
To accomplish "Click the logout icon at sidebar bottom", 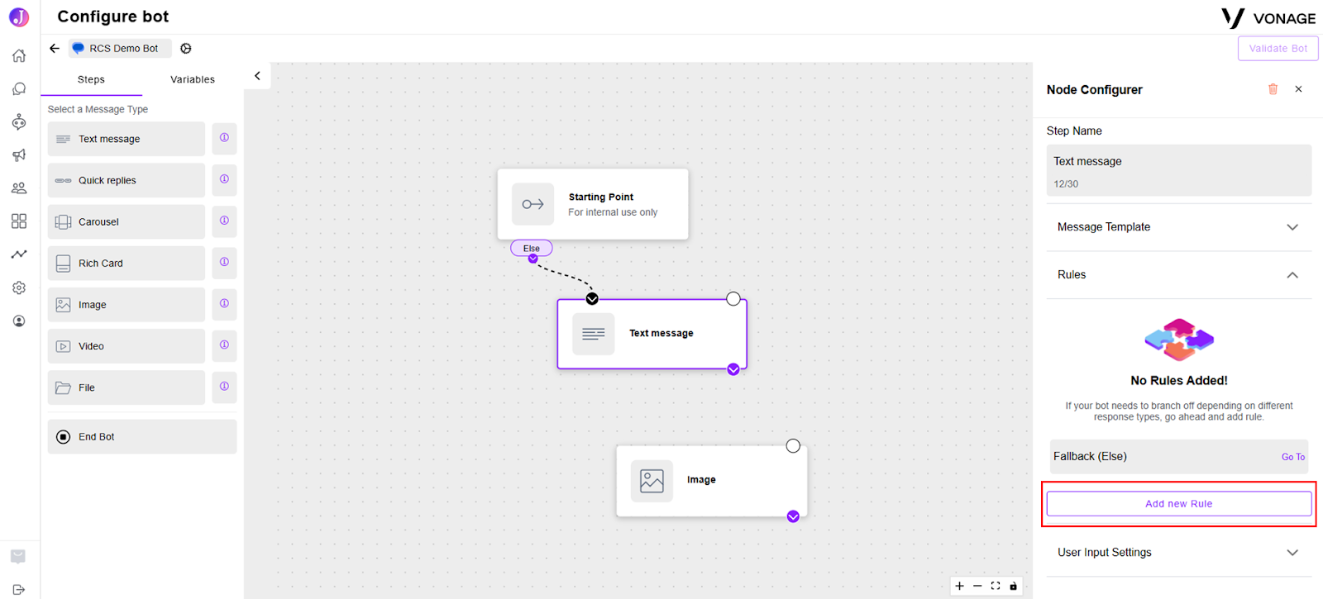I will (x=18, y=589).
